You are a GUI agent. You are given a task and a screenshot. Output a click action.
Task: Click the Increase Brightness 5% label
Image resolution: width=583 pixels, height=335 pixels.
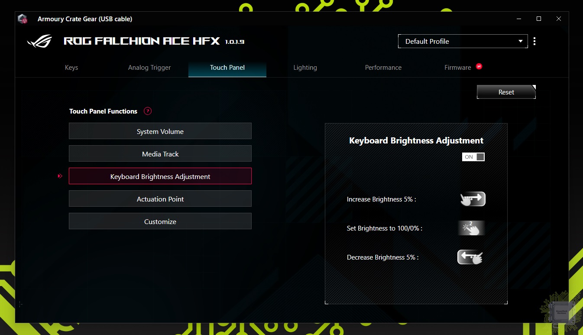[x=381, y=199]
